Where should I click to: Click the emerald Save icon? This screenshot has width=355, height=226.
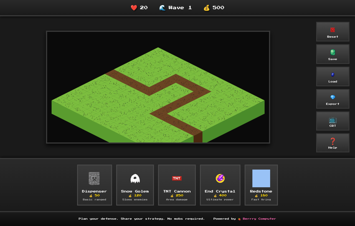click(x=333, y=51)
